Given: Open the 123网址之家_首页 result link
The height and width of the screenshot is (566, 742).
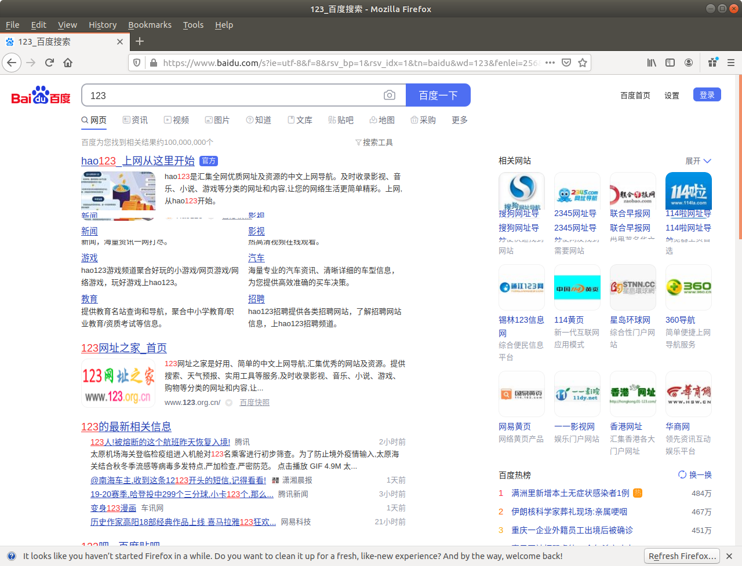Looking at the screenshot, I should coord(124,348).
